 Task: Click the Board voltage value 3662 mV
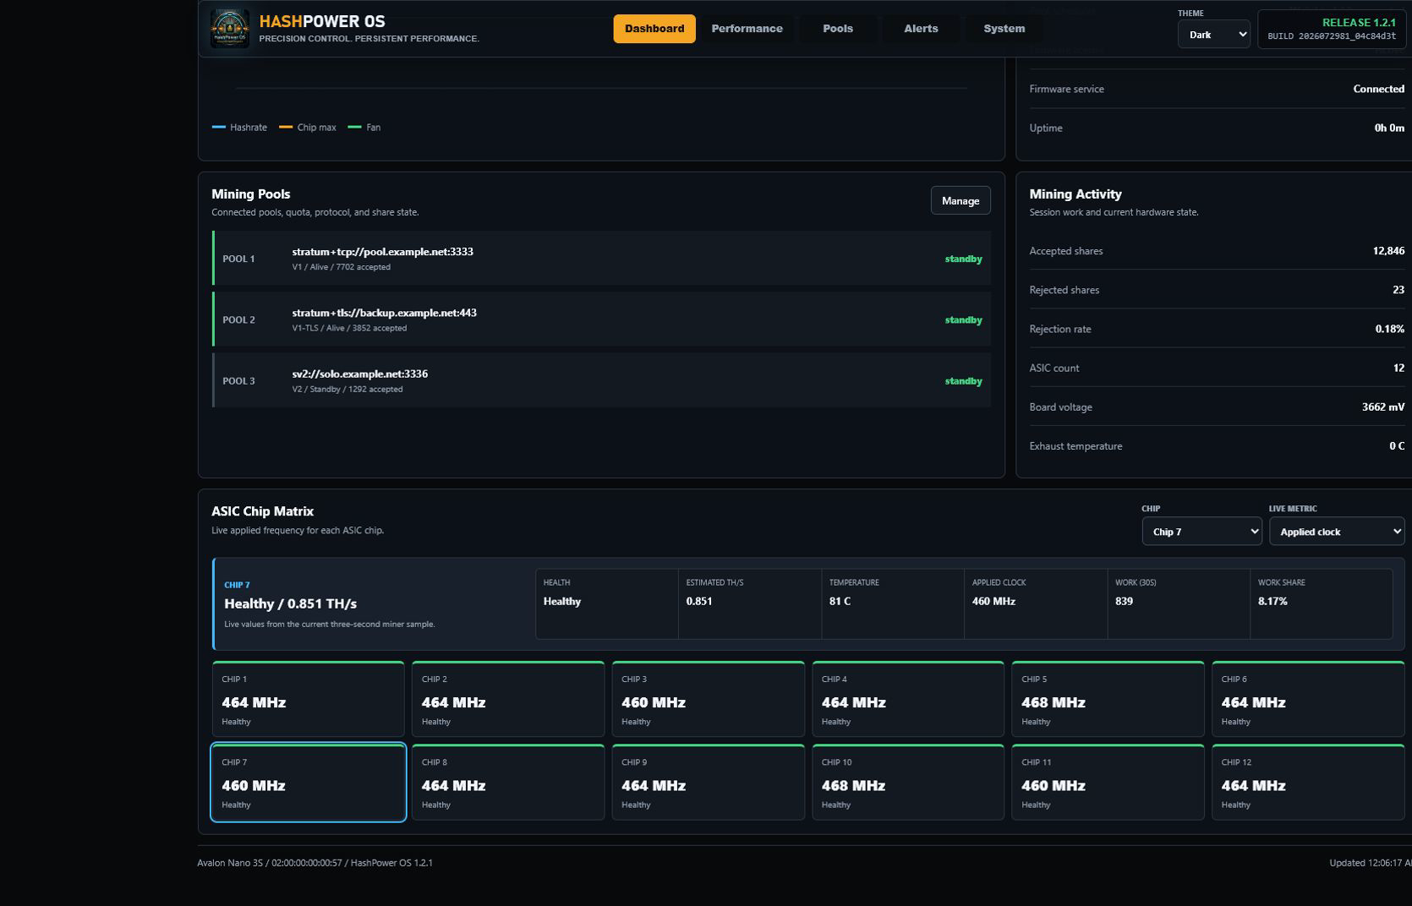pyautogui.click(x=1383, y=407)
